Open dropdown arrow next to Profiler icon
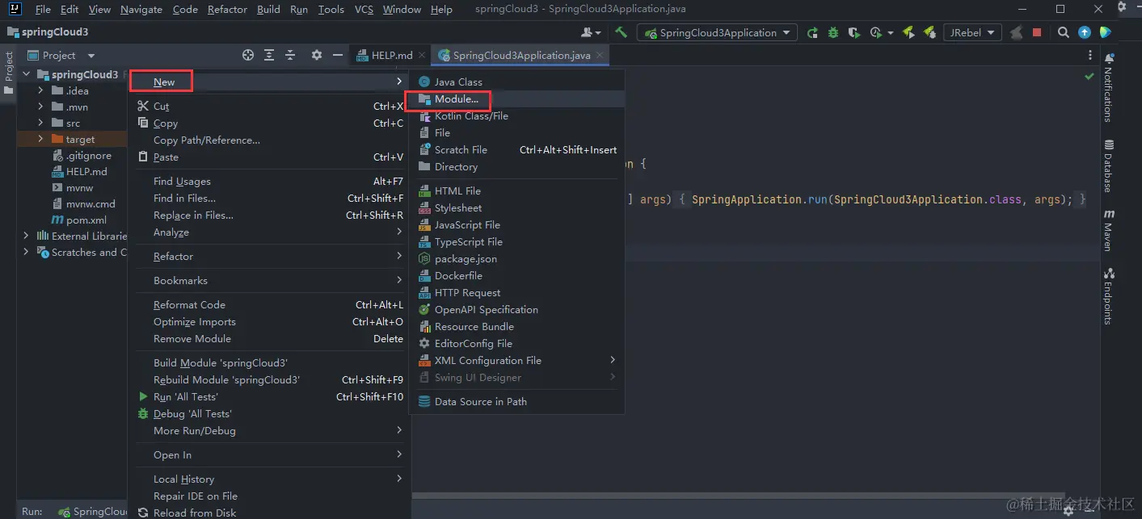Viewport: 1142px width, 519px height. (x=890, y=33)
